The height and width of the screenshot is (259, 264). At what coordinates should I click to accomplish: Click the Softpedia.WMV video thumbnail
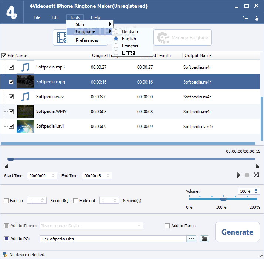(x=26, y=111)
